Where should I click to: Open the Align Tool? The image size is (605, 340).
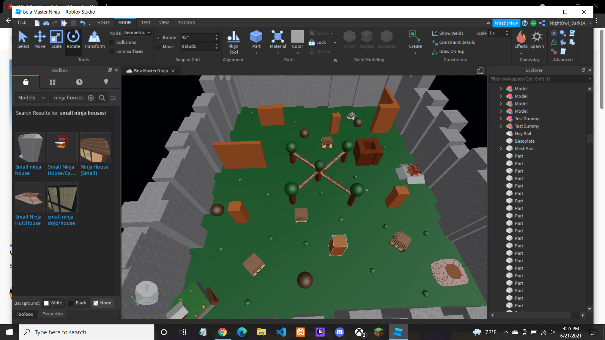(x=233, y=42)
